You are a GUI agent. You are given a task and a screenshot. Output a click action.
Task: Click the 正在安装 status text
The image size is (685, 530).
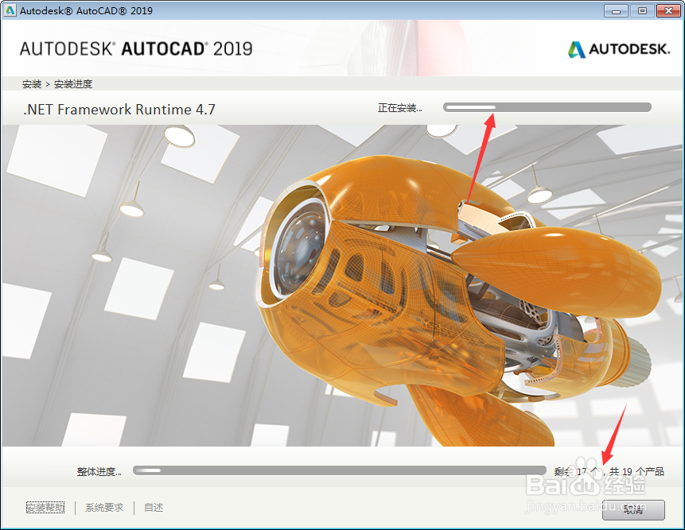(402, 106)
